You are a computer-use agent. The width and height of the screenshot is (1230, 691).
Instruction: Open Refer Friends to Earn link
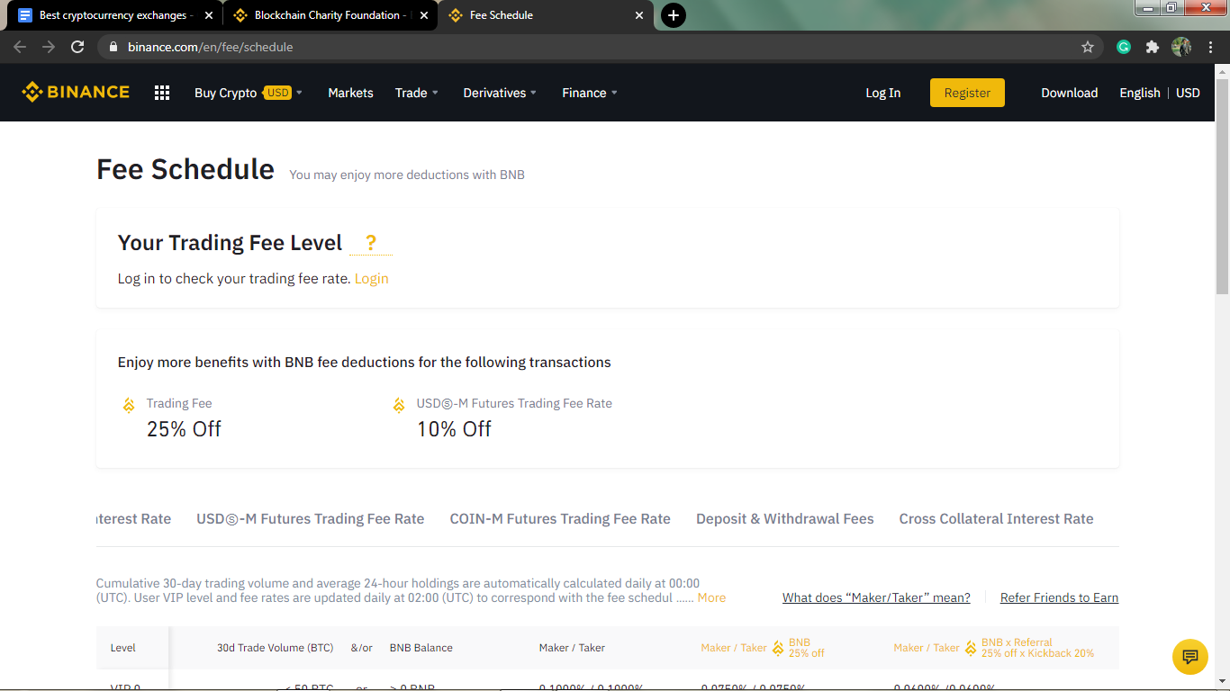[1059, 597]
